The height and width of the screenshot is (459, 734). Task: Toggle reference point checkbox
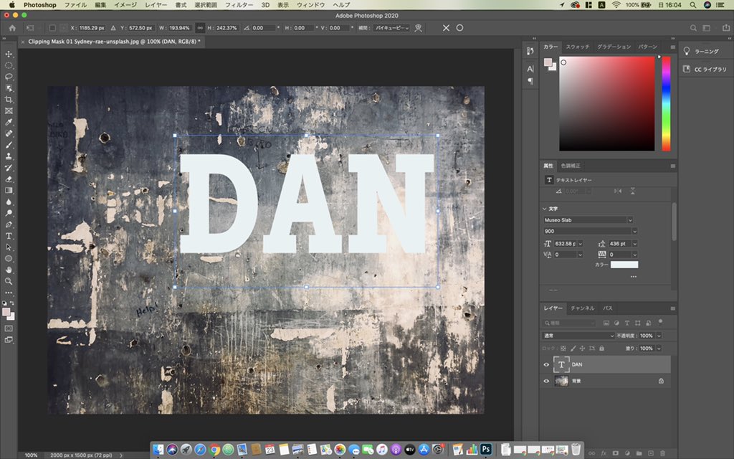[52, 28]
